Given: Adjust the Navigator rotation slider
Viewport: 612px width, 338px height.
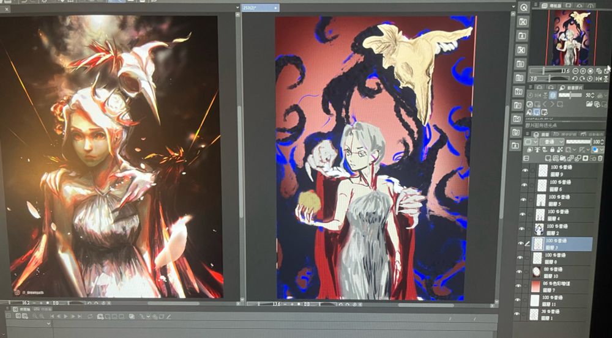Looking at the screenshot, I should pyautogui.click(x=550, y=78).
